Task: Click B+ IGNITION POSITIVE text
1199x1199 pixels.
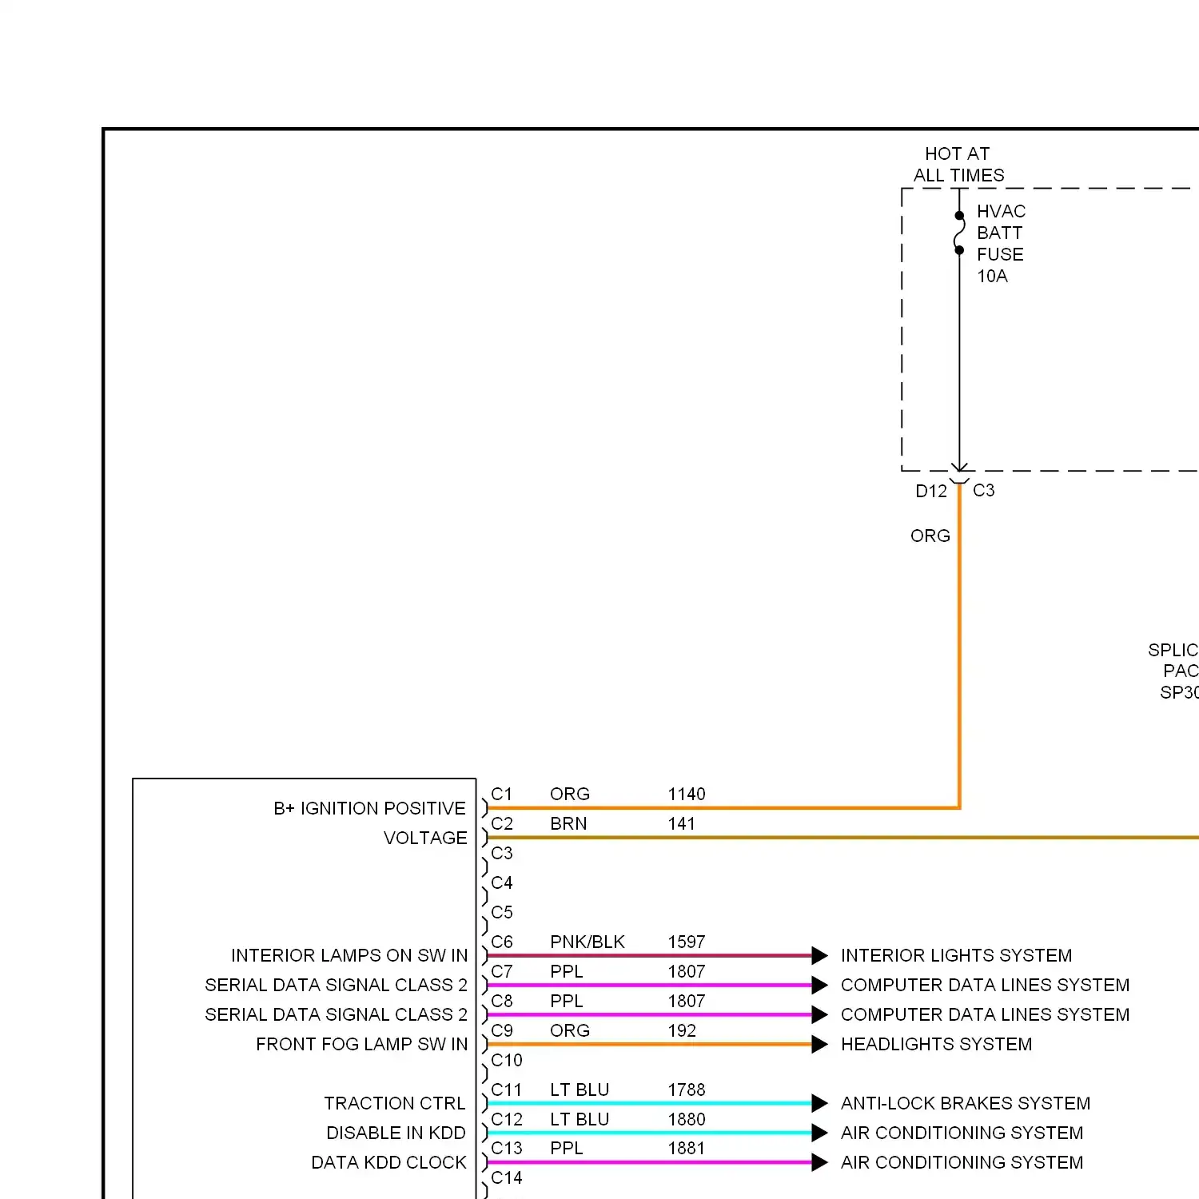Action: [x=369, y=808]
